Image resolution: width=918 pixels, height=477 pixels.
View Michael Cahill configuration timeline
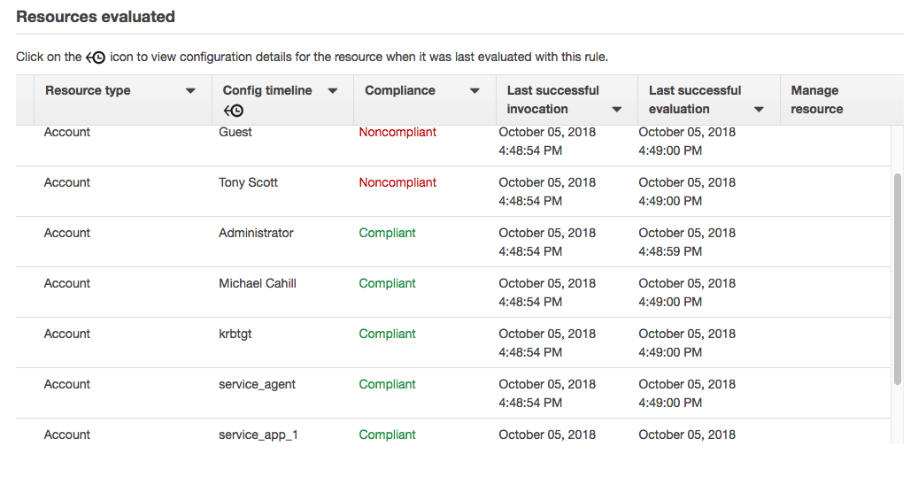click(258, 284)
